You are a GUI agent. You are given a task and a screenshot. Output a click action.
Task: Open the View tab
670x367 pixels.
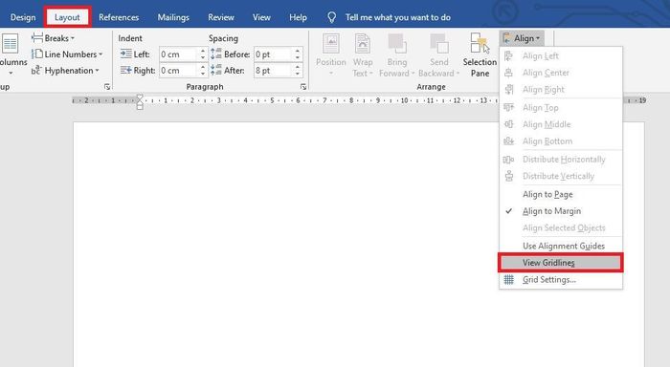coord(261,17)
